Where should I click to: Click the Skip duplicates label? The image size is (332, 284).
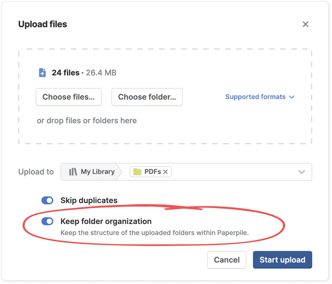[x=89, y=200]
